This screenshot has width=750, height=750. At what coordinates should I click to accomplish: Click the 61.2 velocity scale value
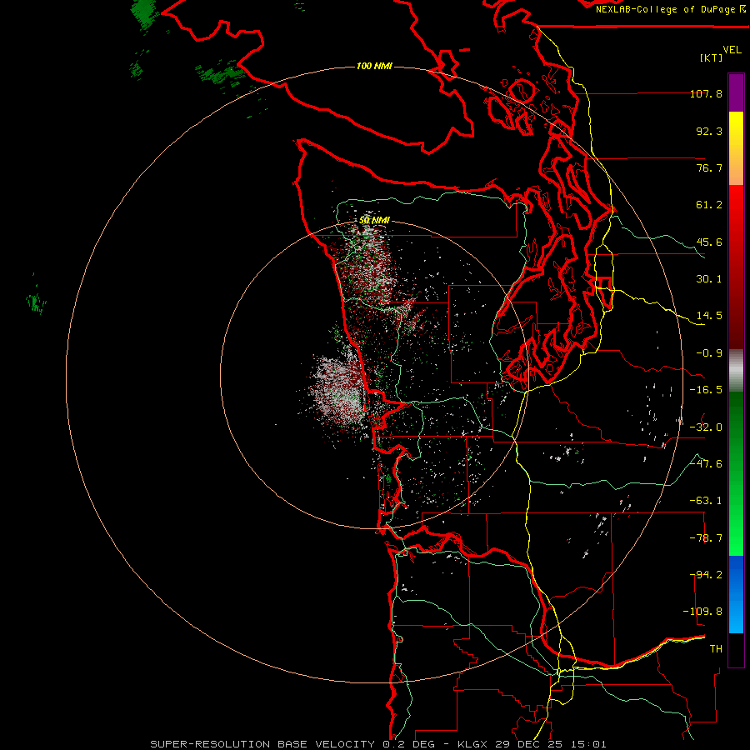click(x=709, y=205)
